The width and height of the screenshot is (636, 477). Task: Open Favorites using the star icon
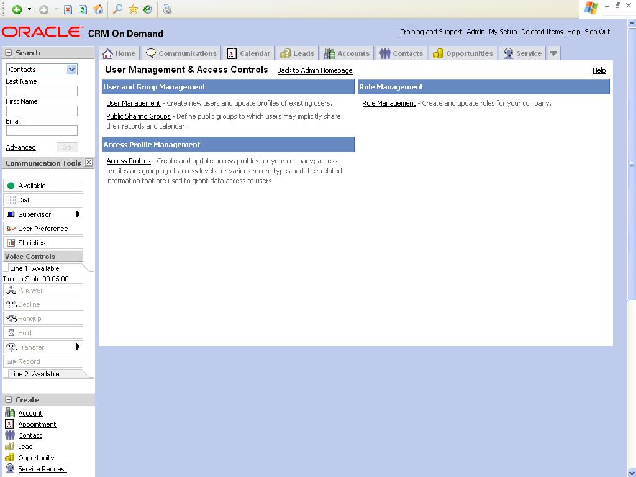[133, 9]
